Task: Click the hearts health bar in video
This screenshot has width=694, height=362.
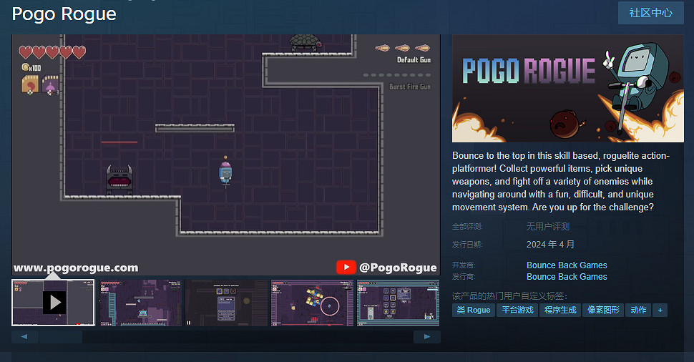Action: 52,52
